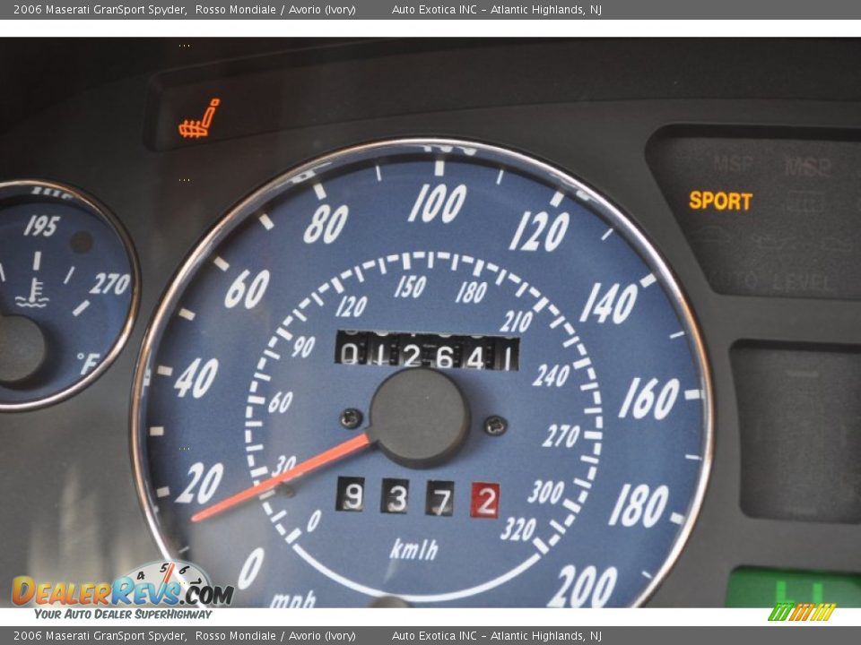Click the black speedometer center hub

point(420,417)
